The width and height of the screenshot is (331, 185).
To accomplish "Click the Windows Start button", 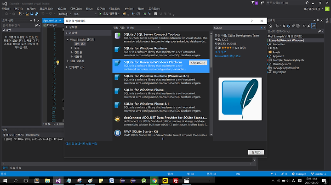I will (5, 180).
